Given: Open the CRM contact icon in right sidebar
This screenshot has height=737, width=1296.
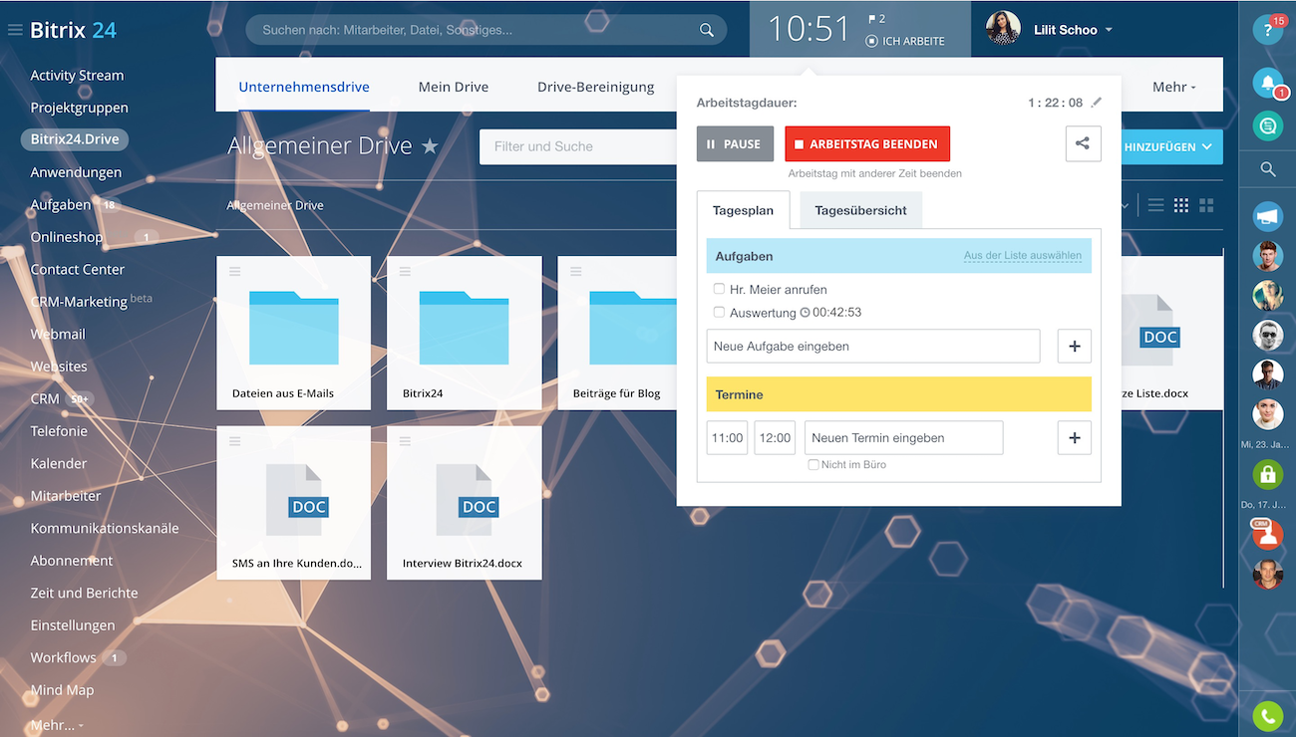Looking at the screenshot, I should tap(1268, 535).
